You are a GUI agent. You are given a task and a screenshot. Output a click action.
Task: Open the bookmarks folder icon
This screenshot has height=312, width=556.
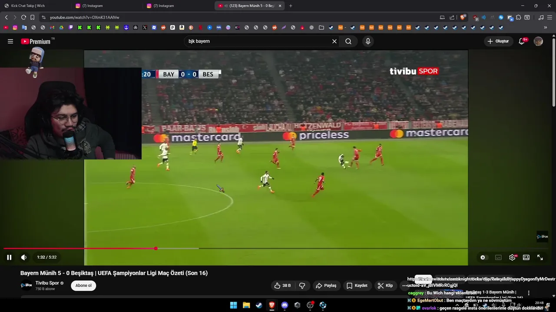[321, 27]
